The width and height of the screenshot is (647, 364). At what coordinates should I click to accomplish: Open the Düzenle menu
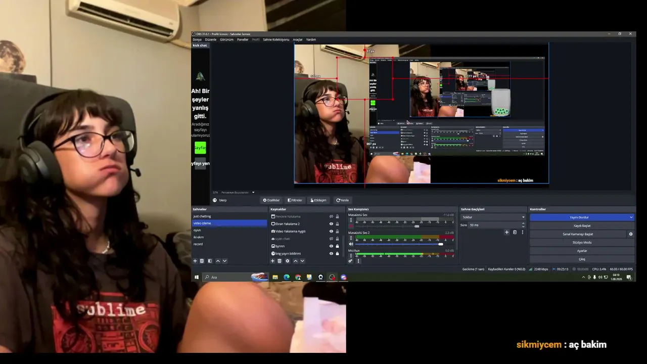pyautogui.click(x=210, y=39)
